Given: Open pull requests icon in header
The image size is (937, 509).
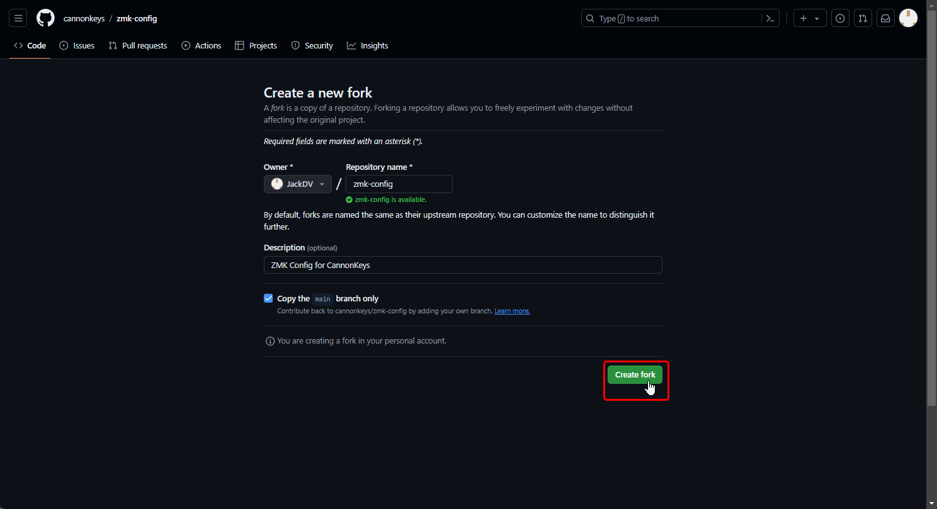Looking at the screenshot, I should (863, 18).
